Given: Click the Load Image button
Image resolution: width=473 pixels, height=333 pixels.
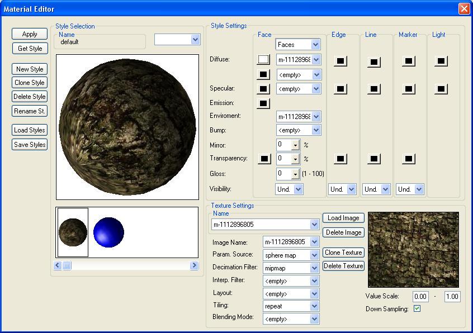Looking at the screenshot, I should [343, 218].
